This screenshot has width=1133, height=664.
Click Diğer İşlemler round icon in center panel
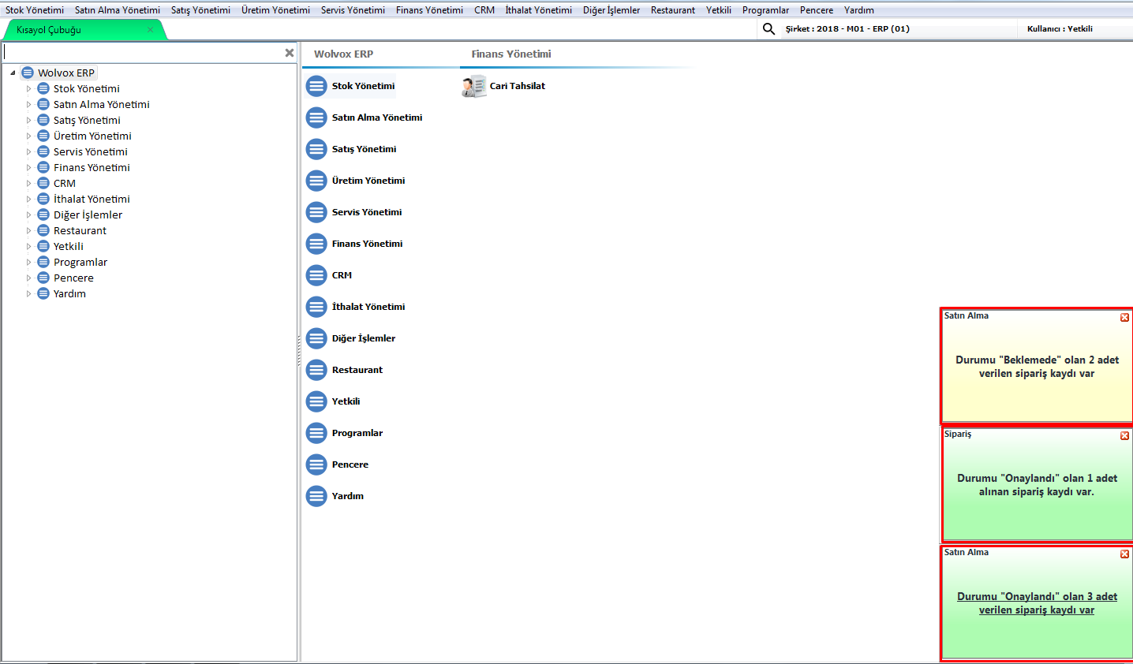coord(316,338)
